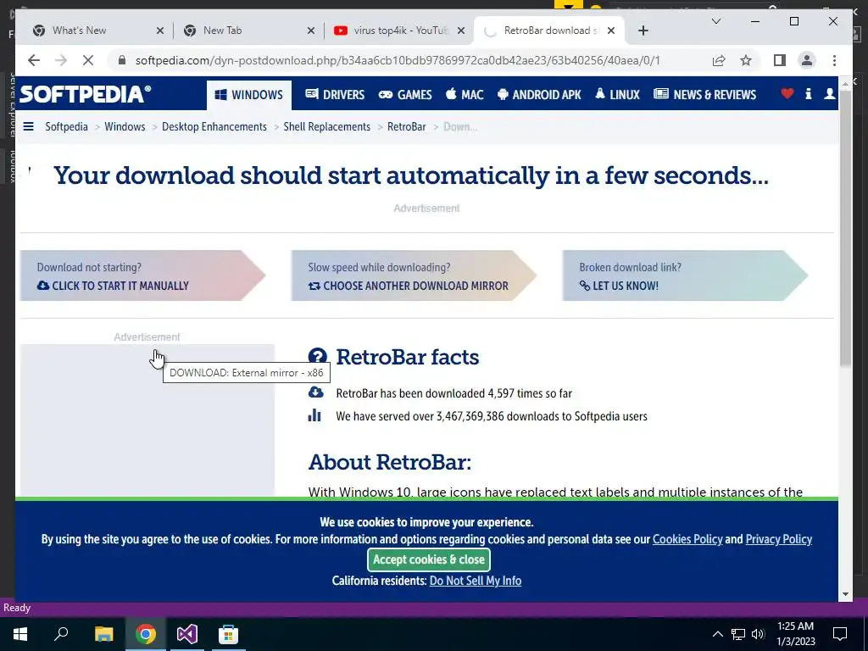Open the Chrome profile avatar
Screen dimensions: 868x651
click(807, 60)
